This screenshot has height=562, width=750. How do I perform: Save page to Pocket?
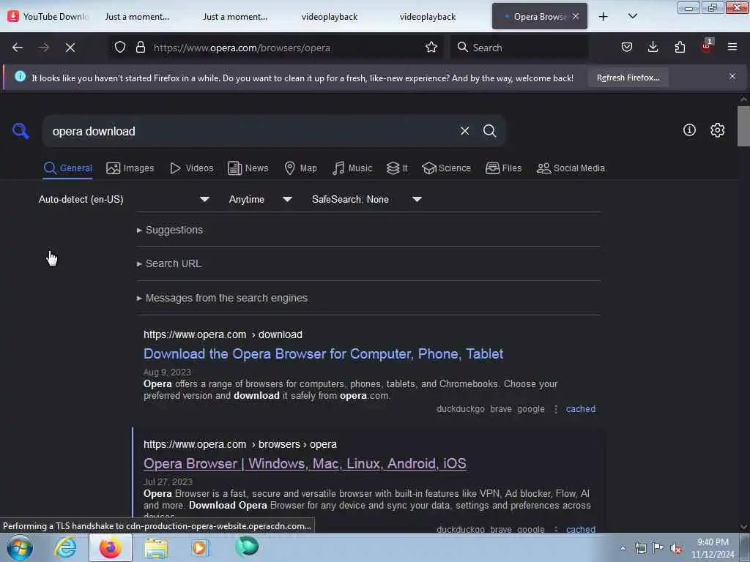click(627, 48)
